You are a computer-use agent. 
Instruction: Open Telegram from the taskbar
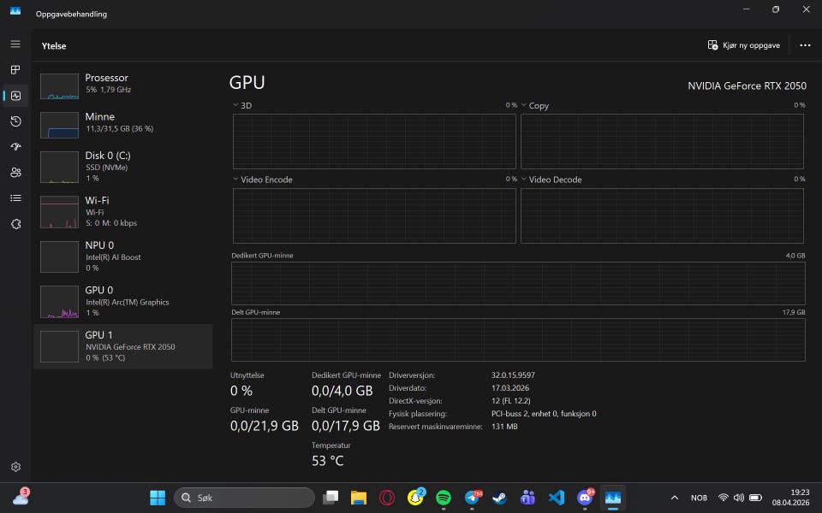click(472, 498)
